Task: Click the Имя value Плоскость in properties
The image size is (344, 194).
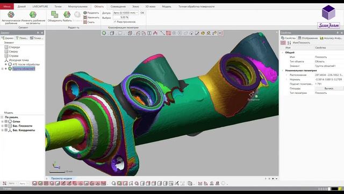Action: coord(321,57)
